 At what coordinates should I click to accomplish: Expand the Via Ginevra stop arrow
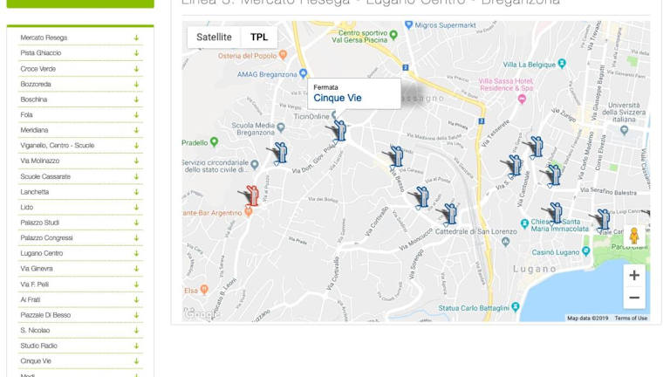click(x=136, y=269)
